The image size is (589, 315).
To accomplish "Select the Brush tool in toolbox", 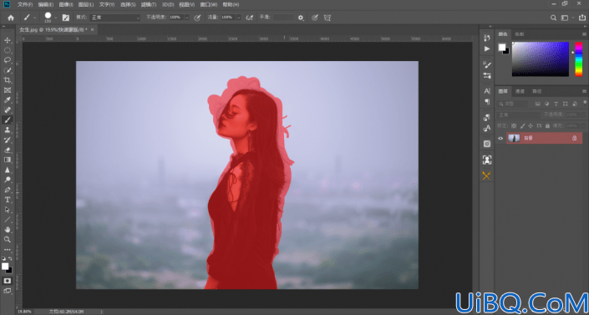I will tap(8, 120).
